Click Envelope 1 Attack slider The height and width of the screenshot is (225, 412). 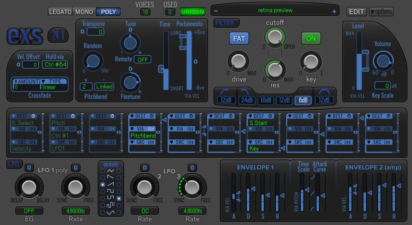233,192
